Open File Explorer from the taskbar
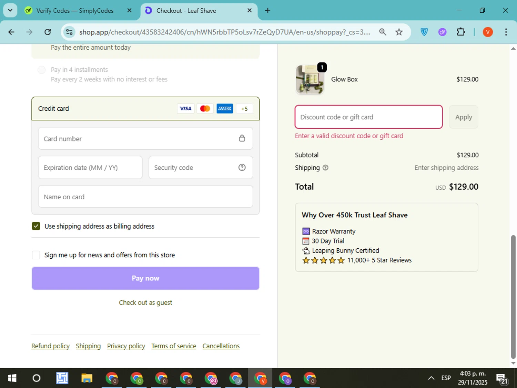 (87, 378)
